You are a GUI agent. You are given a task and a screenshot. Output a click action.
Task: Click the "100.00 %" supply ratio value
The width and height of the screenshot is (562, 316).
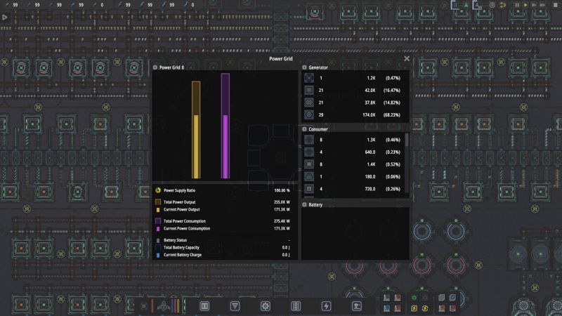(282, 190)
